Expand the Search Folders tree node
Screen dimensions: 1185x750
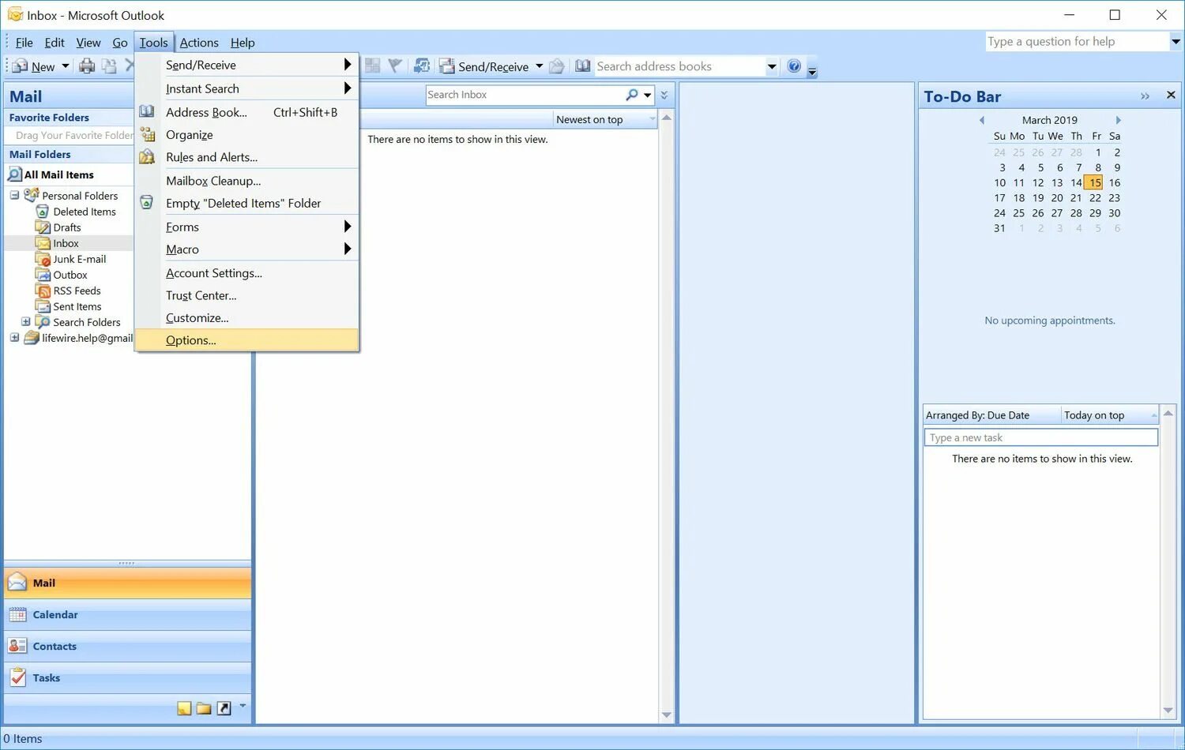(x=25, y=321)
